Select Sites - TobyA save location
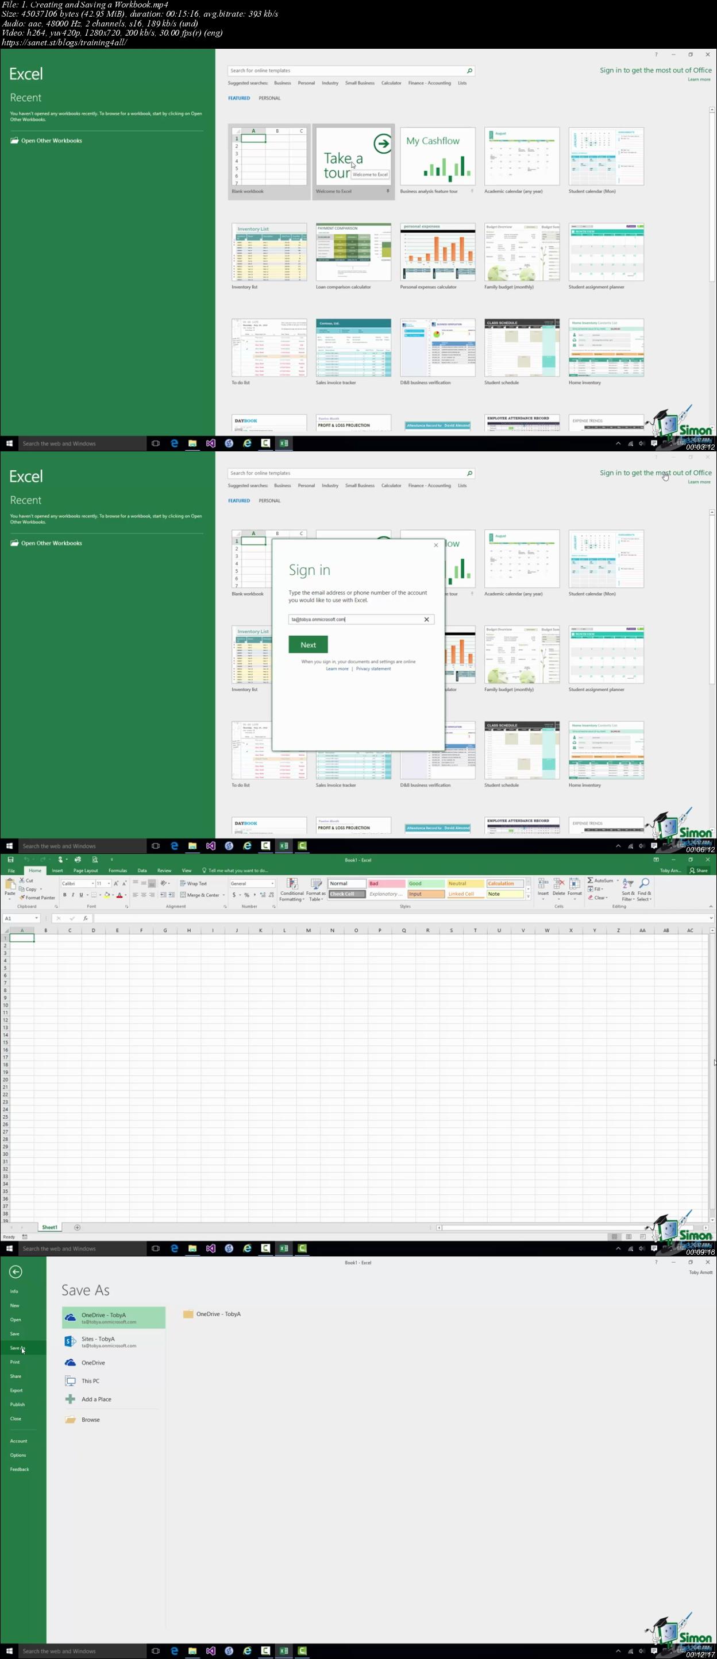 (x=113, y=1341)
